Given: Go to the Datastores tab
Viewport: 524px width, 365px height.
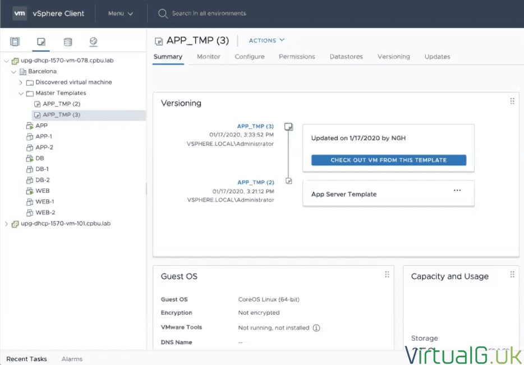Looking at the screenshot, I should (346, 57).
